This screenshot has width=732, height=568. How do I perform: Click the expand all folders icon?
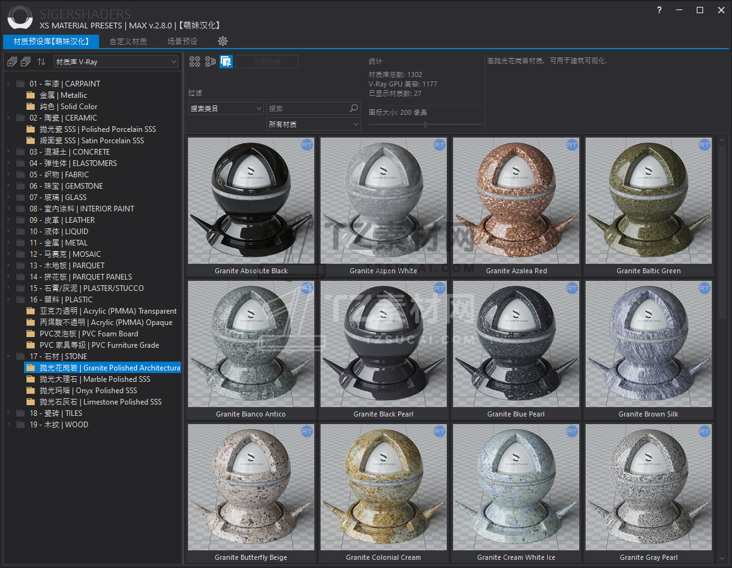[x=12, y=62]
